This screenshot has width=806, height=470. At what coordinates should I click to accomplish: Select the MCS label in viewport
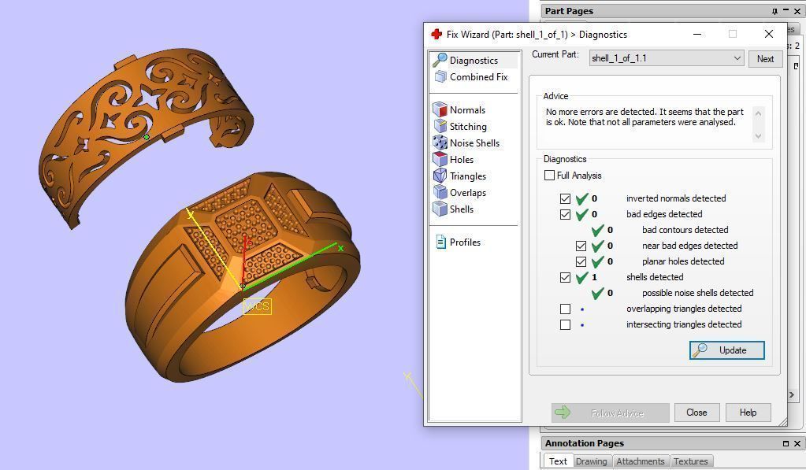[x=257, y=307]
